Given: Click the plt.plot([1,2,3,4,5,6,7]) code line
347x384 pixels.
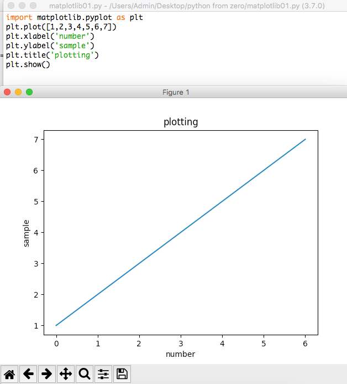Looking at the screenshot, I should coord(61,27).
